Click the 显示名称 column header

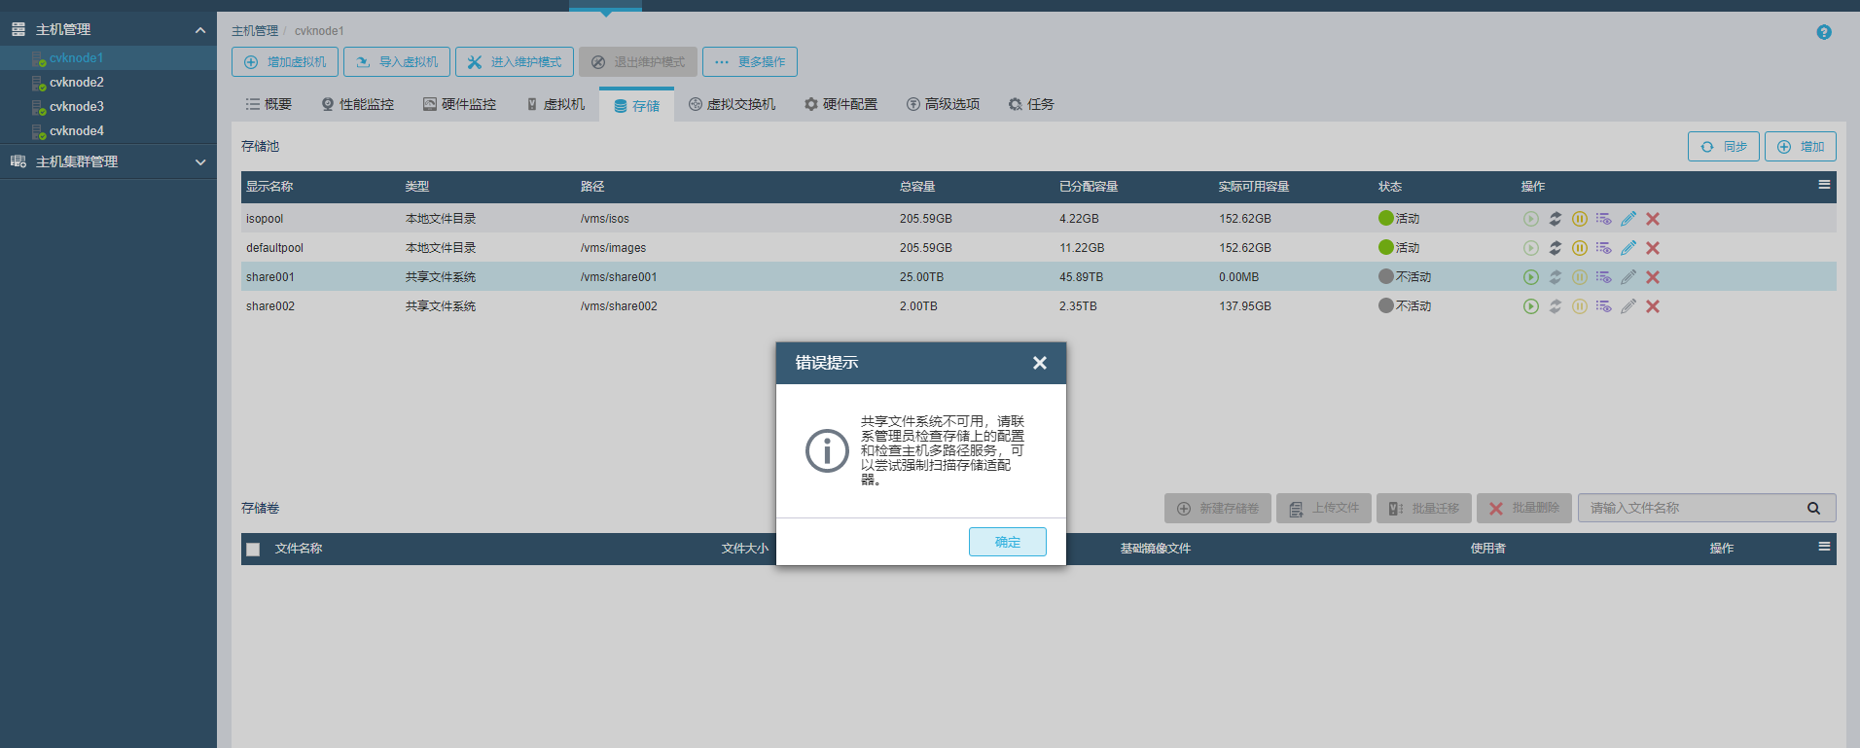point(269,187)
